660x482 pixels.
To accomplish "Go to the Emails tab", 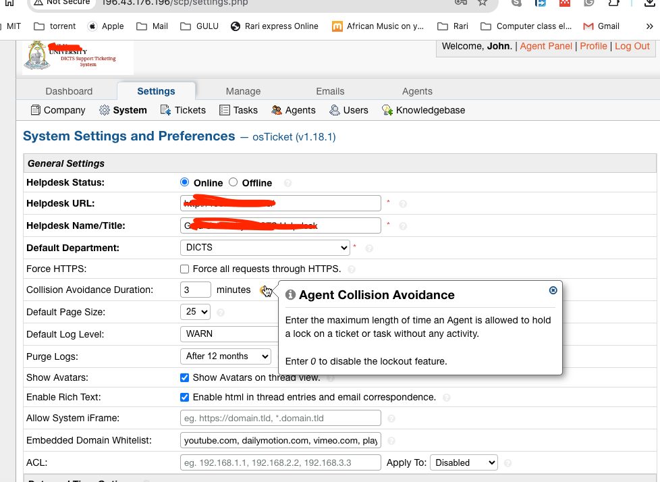I will point(330,91).
